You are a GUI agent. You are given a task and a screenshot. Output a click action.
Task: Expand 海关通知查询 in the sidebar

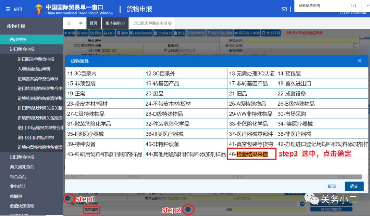coord(32,167)
